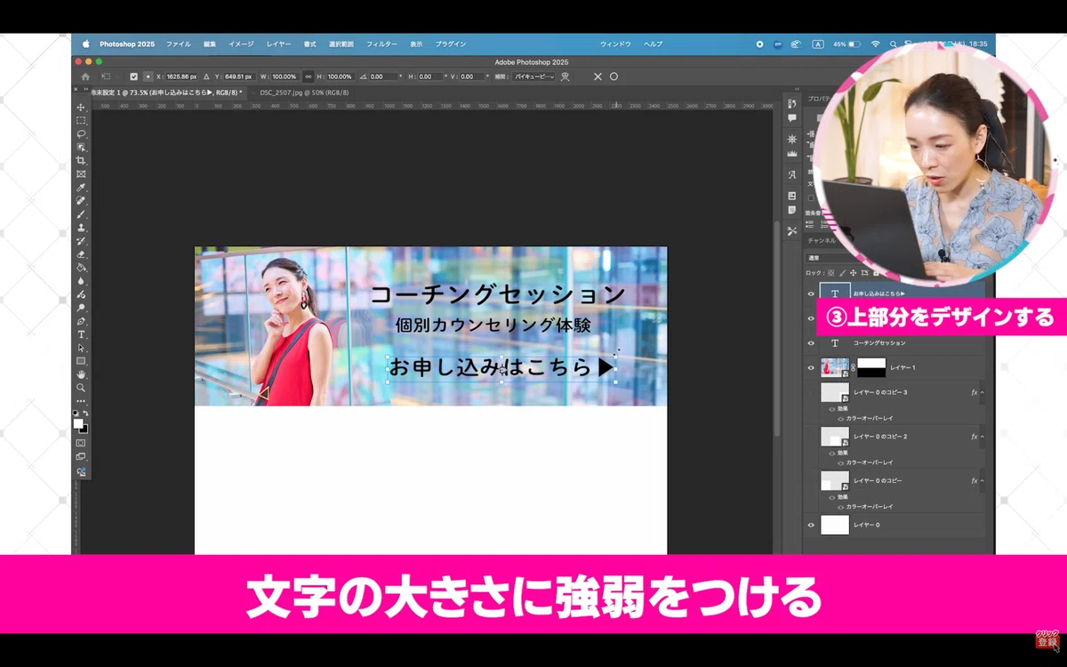Select the Eraser tool

click(x=81, y=254)
